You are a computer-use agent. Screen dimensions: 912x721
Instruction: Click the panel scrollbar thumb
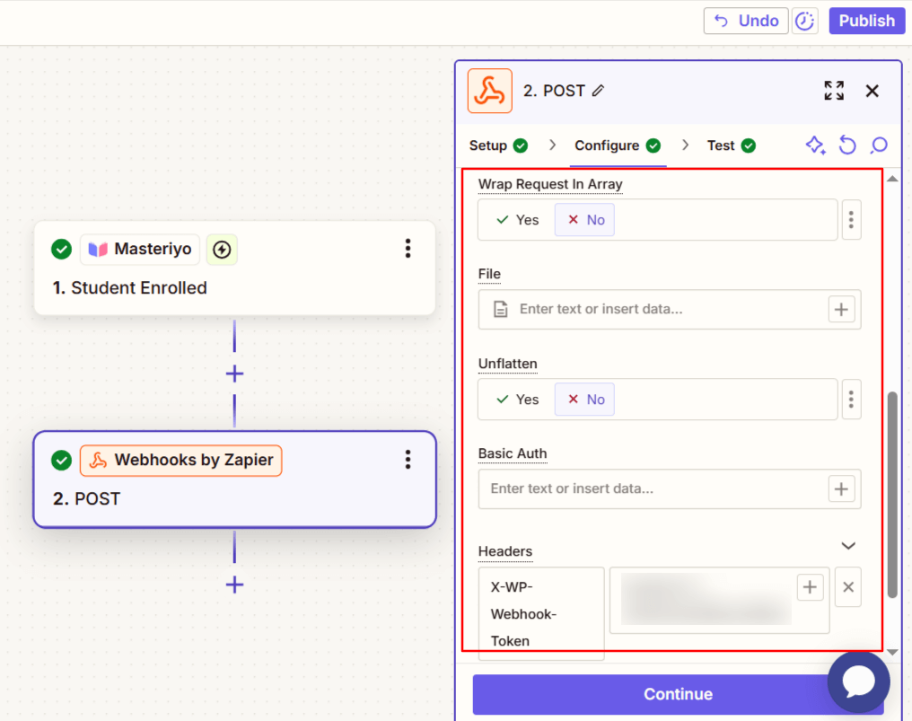[x=892, y=495]
